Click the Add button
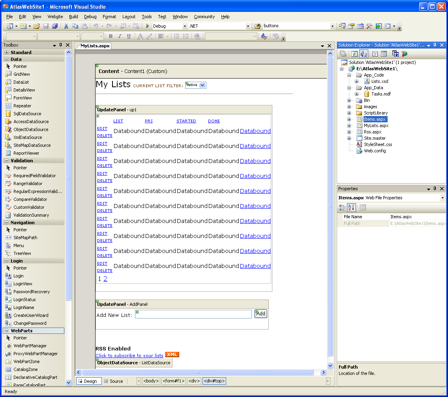 pyautogui.click(x=261, y=314)
